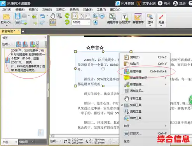
Task: Click the plus button to add new tab
Action: click(x=23, y=31)
